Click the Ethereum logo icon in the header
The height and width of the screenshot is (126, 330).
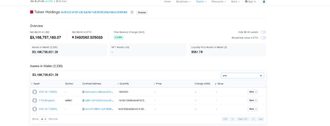[x=264, y=2]
